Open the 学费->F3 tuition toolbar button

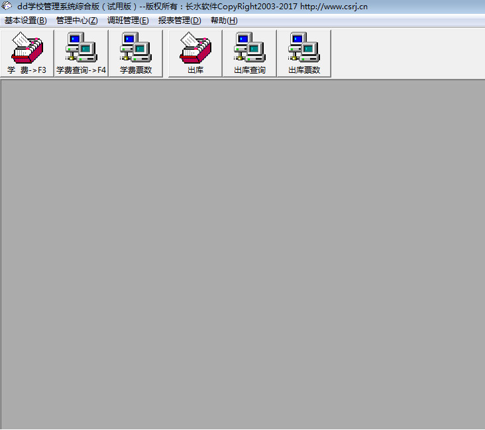click(x=27, y=53)
